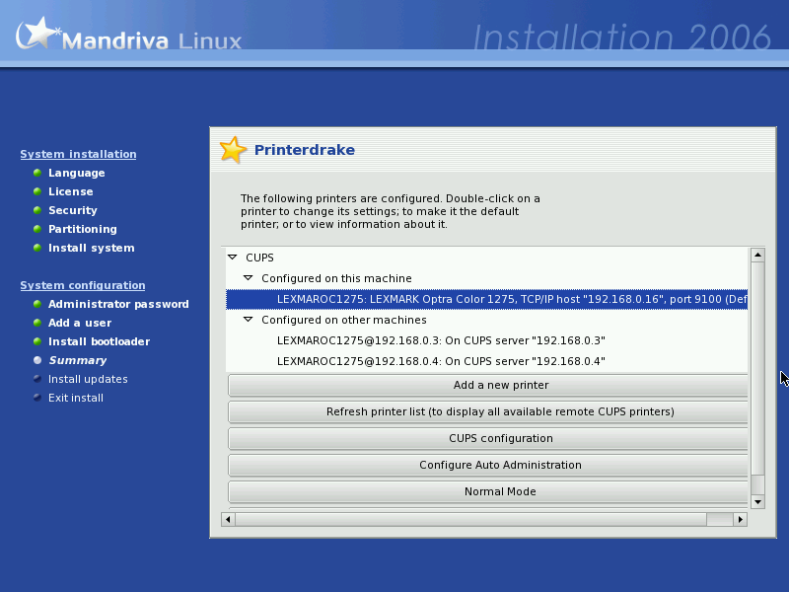Click the vertical scrollbar up arrow

[x=757, y=256]
